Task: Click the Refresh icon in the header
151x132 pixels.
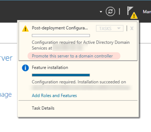Action: pyautogui.click(x=110, y=11)
